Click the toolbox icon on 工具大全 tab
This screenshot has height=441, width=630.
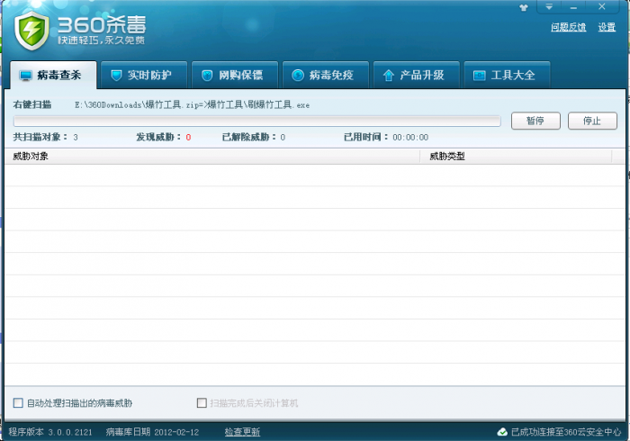tap(480, 76)
